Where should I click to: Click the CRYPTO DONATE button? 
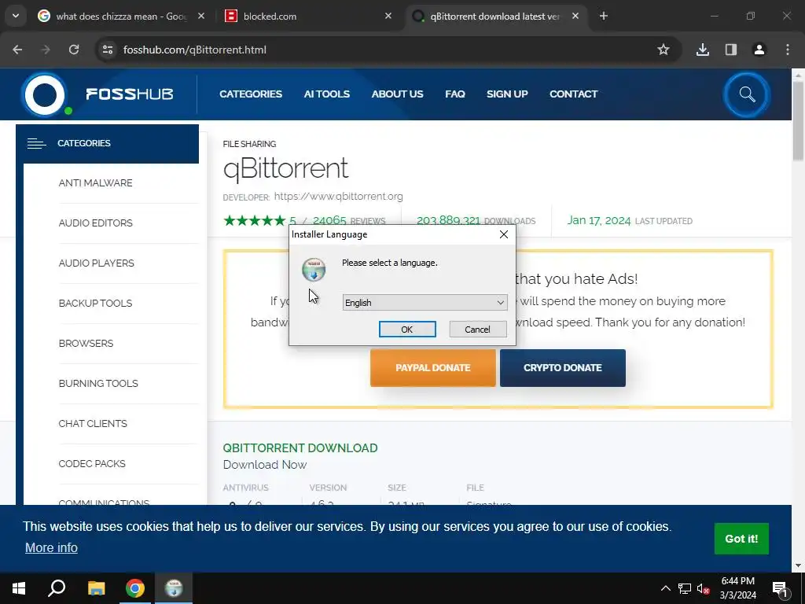click(563, 368)
